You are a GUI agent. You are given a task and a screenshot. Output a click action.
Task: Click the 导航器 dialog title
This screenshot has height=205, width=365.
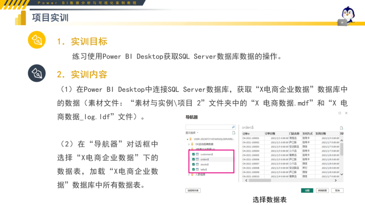[x=192, y=117]
